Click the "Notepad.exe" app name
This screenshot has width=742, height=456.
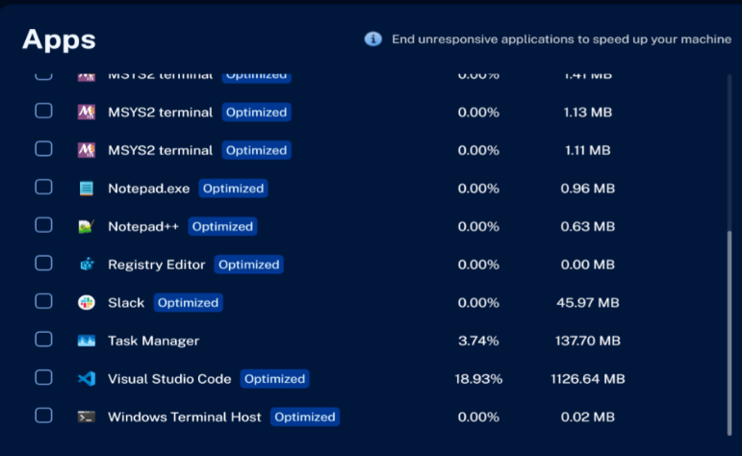(x=148, y=189)
